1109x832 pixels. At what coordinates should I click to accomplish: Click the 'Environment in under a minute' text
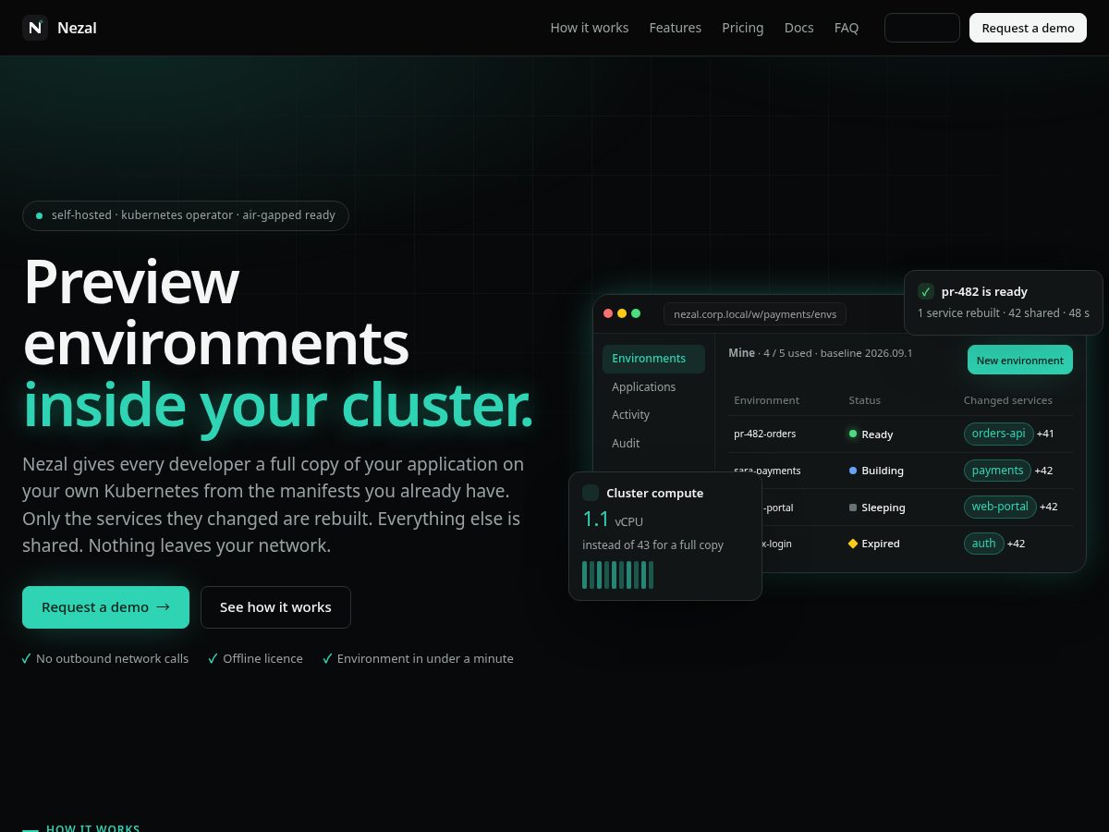pyautogui.click(x=425, y=659)
